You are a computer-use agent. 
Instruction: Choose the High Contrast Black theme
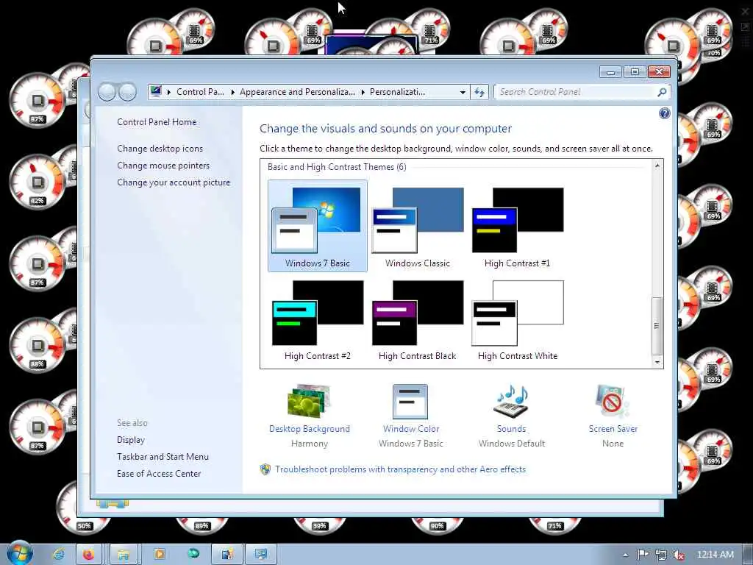coord(418,321)
